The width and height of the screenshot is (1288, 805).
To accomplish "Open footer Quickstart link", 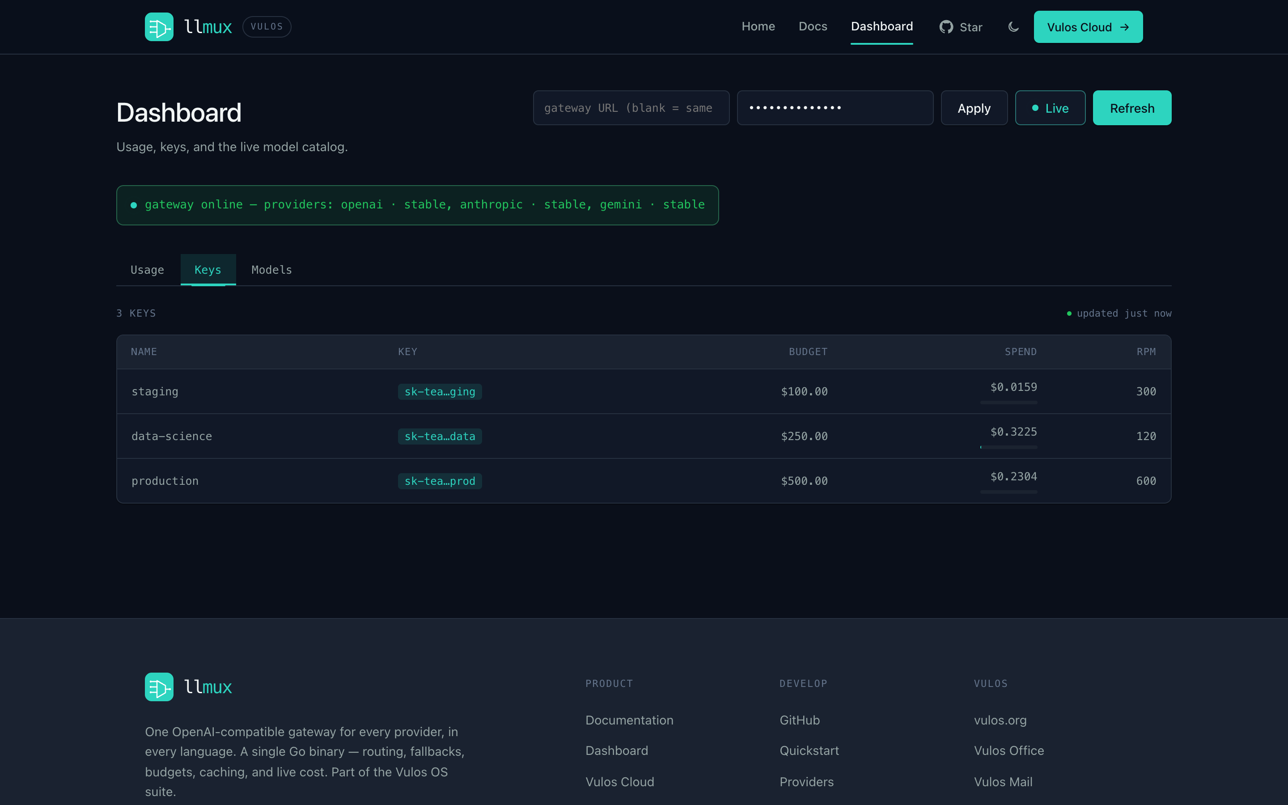I will point(809,751).
